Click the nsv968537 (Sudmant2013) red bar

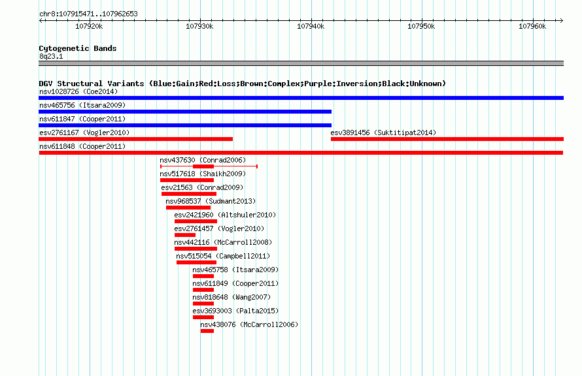pos(188,208)
